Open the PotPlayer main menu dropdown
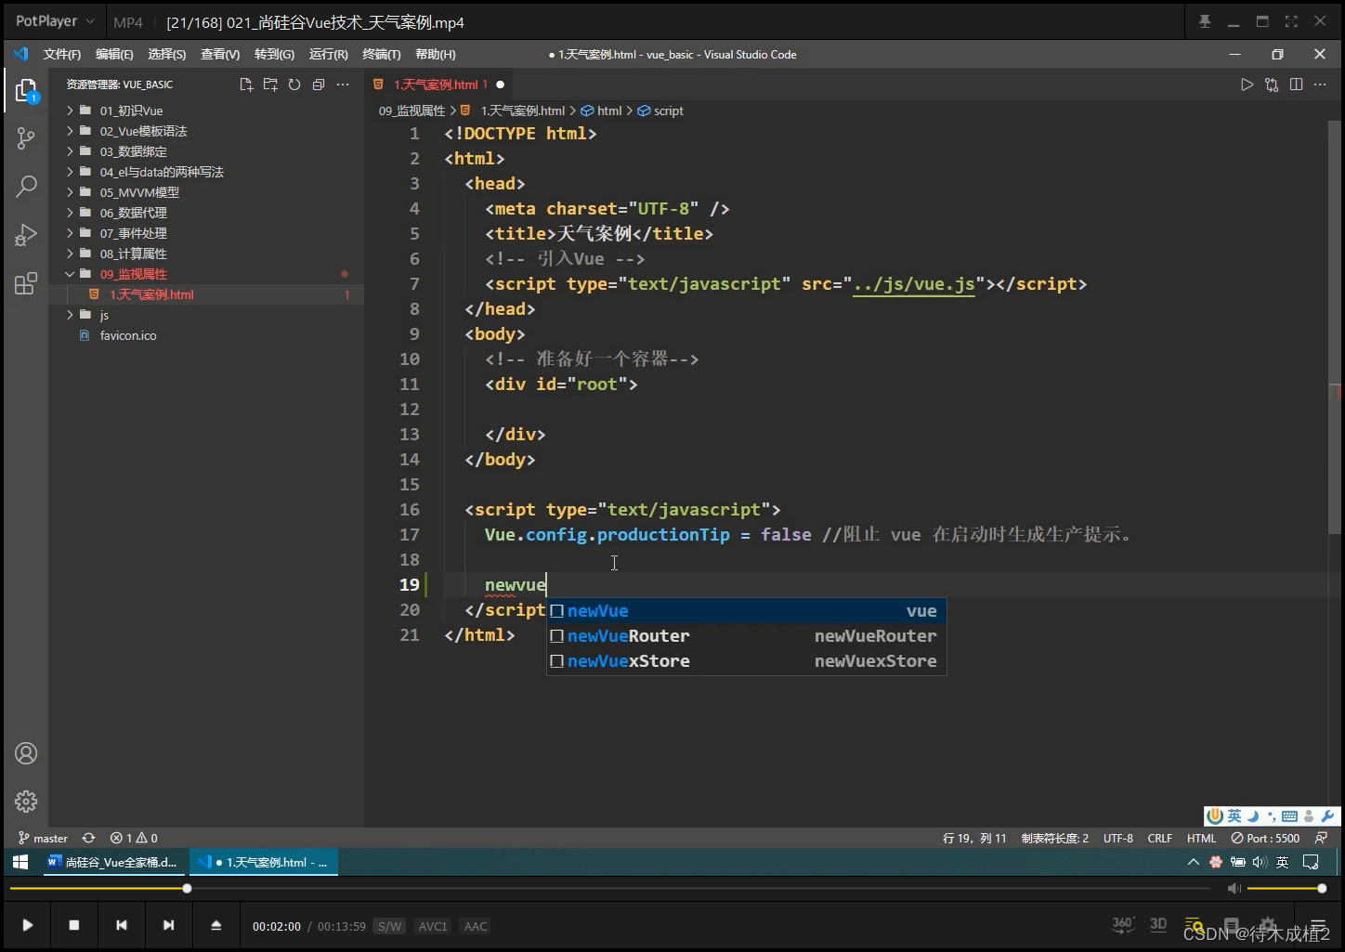 pos(55,21)
